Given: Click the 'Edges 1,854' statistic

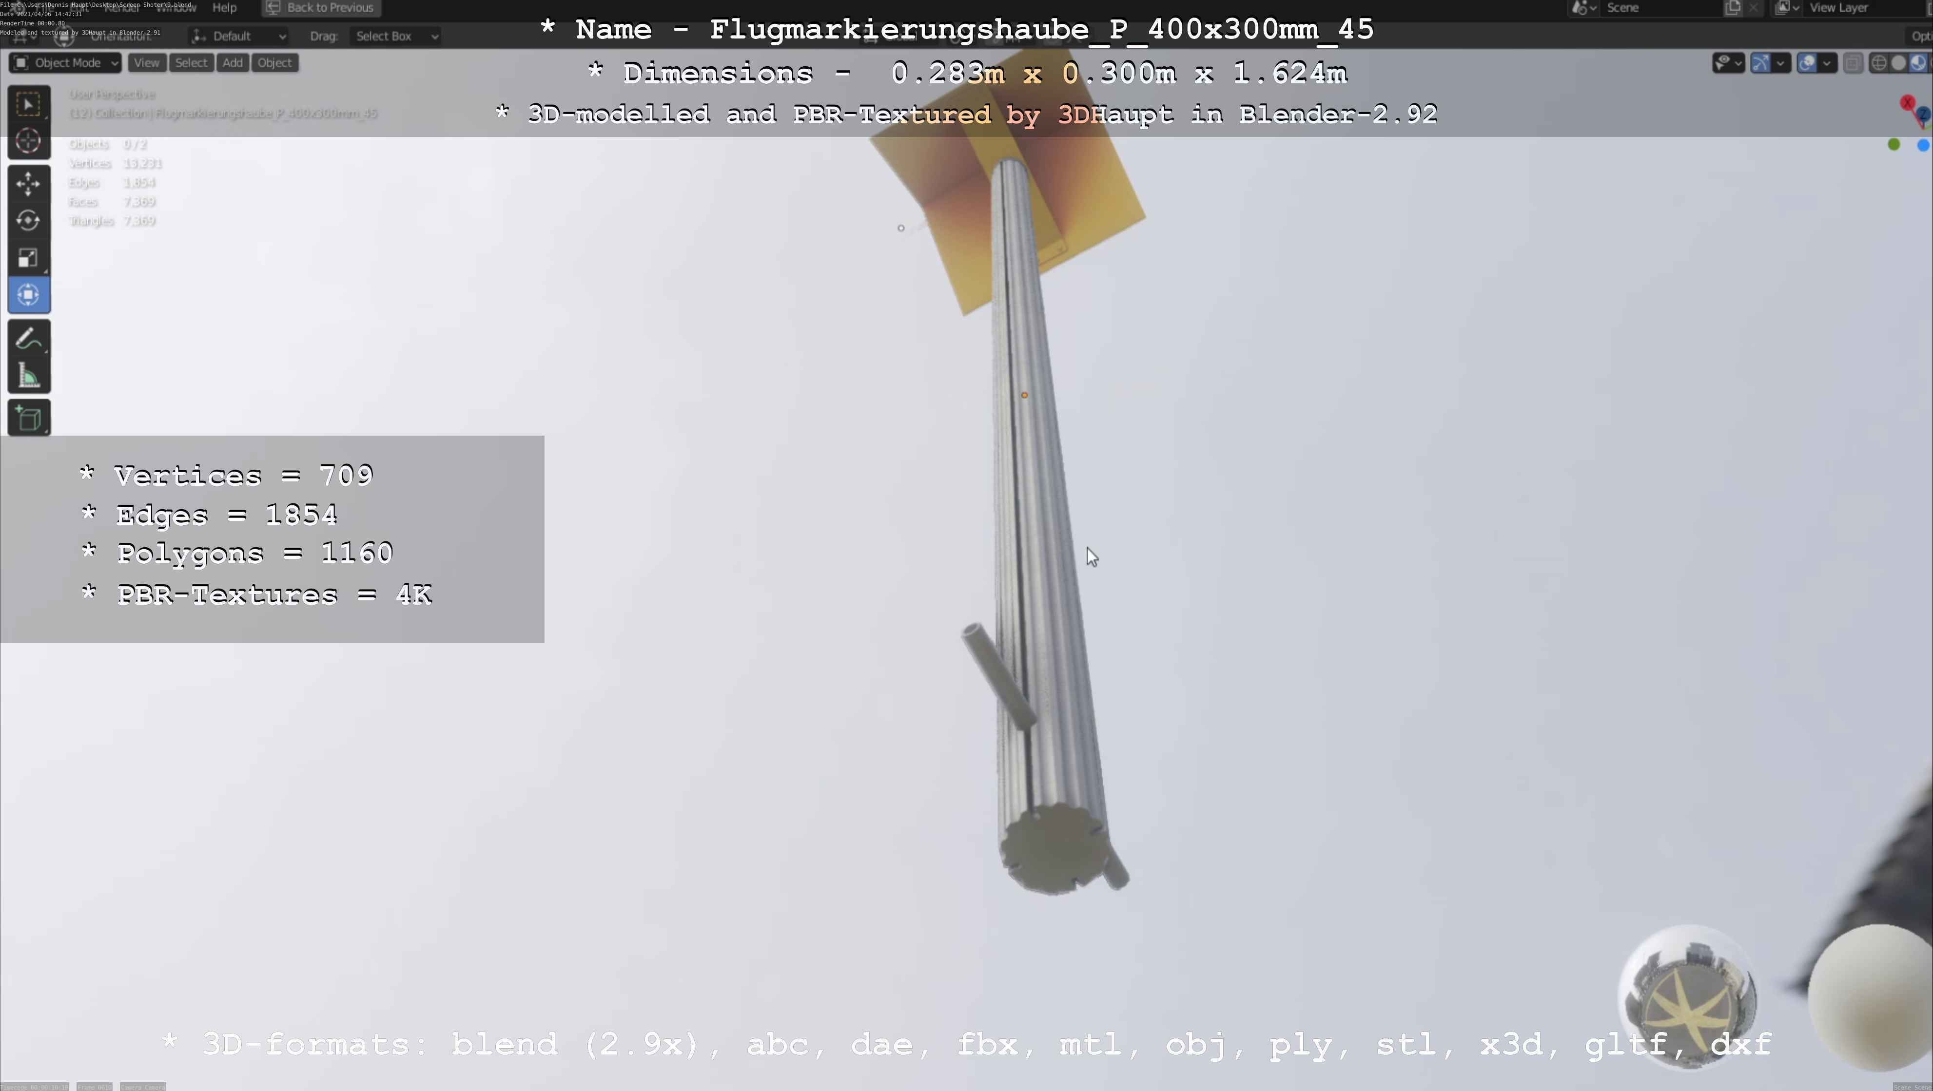Looking at the screenshot, I should tap(113, 183).
